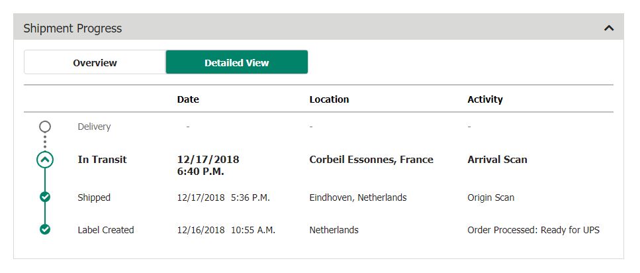Collapse the Shipment Progress panel chevron

609,28
